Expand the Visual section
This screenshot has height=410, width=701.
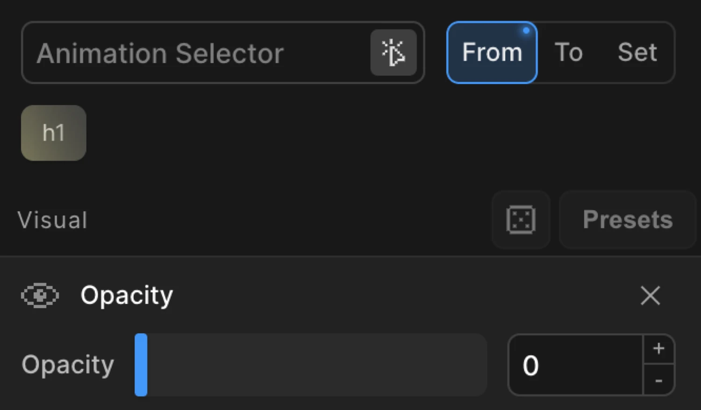click(x=52, y=220)
